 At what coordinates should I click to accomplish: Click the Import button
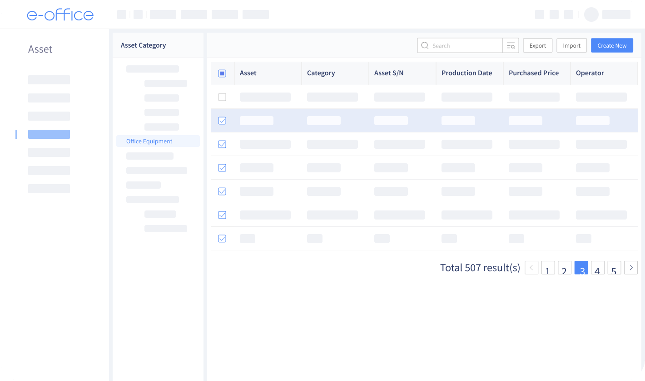click(x=571, y=45)
